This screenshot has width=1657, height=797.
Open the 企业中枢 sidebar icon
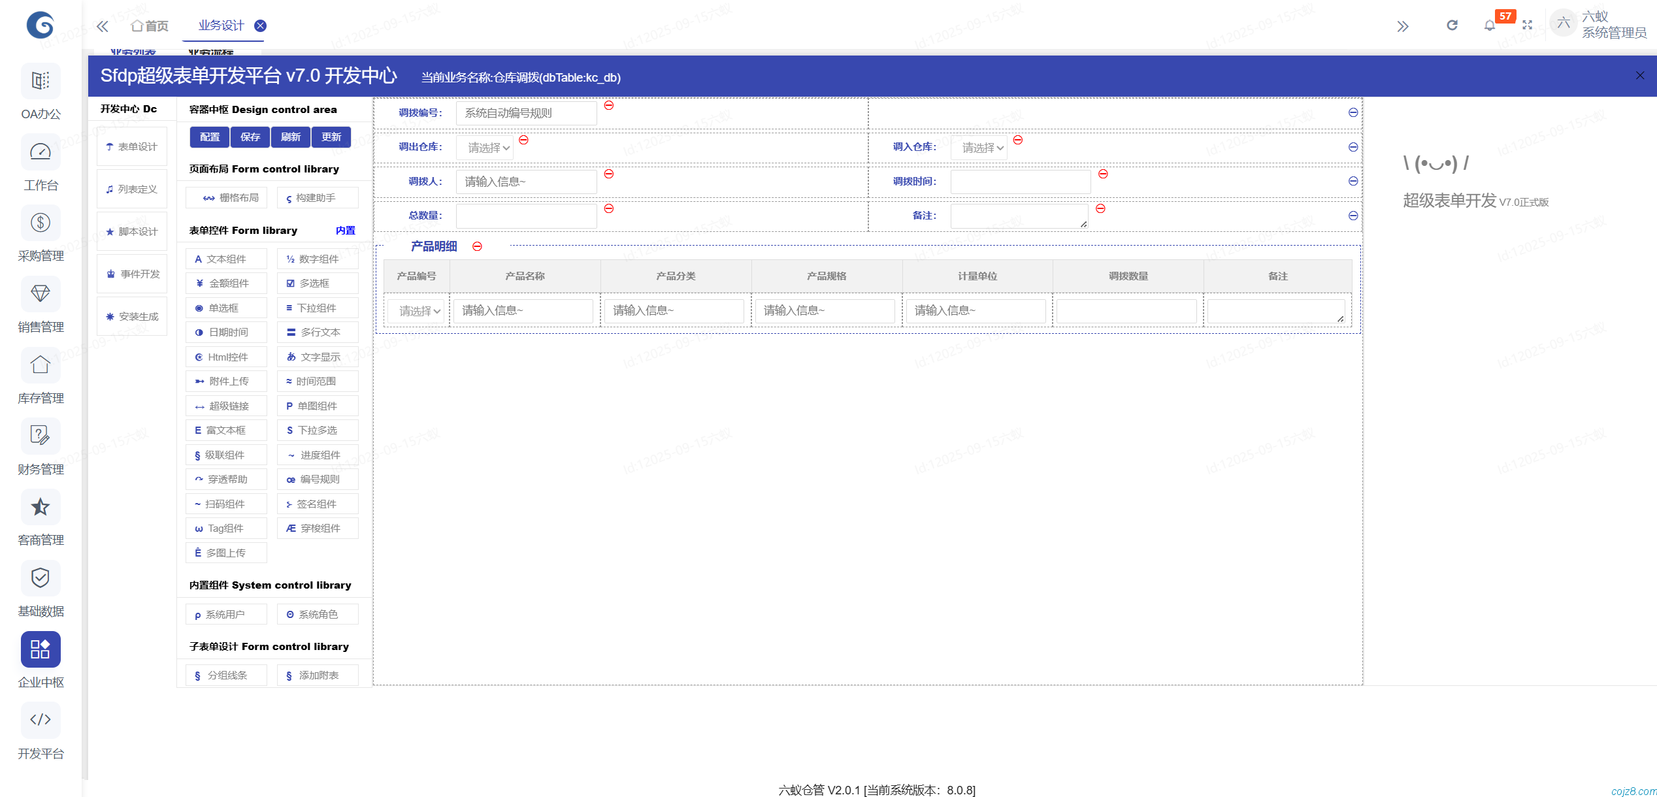[x=40, y=649]
